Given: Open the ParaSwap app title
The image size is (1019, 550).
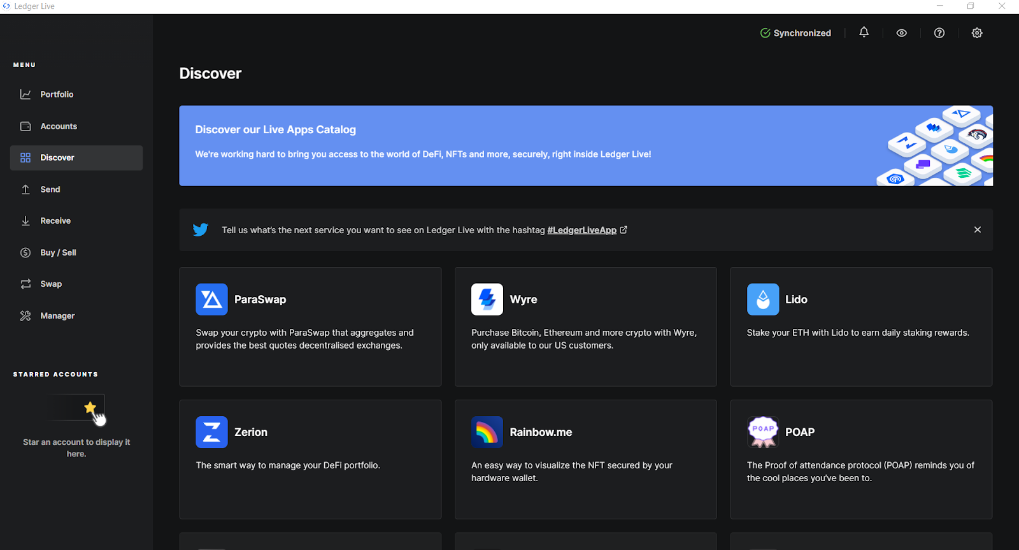Looking at the screenshot, I should 260,300.
